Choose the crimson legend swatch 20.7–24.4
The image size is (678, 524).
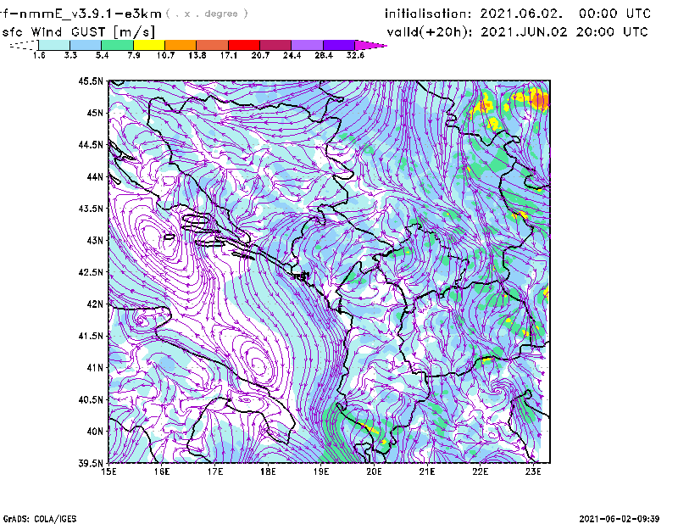point(275,45)
